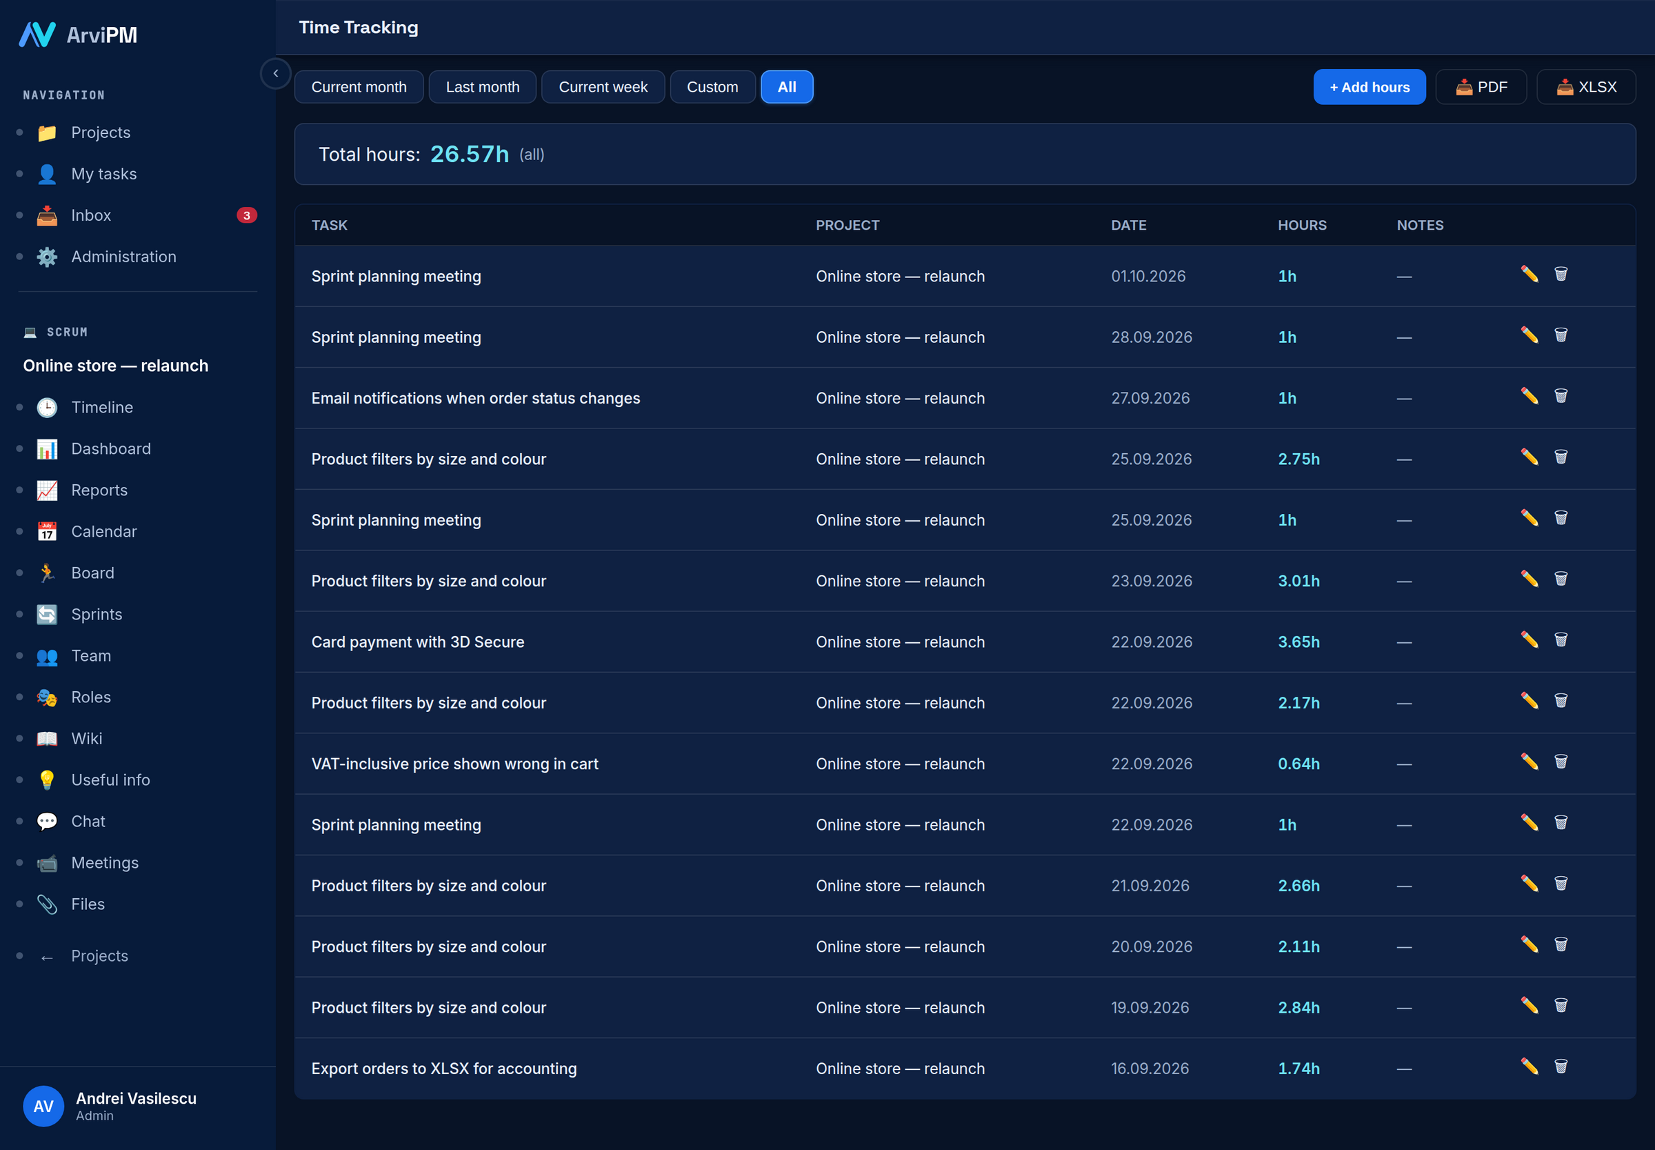
Task: Delete the Export orders to XLSX entry
Action: pos(1561,1067)
